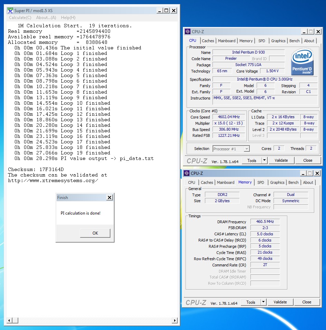Open the SPD tab in upper CPU-Z window
This screenshot has width=326, height=330.
point(262,41)
